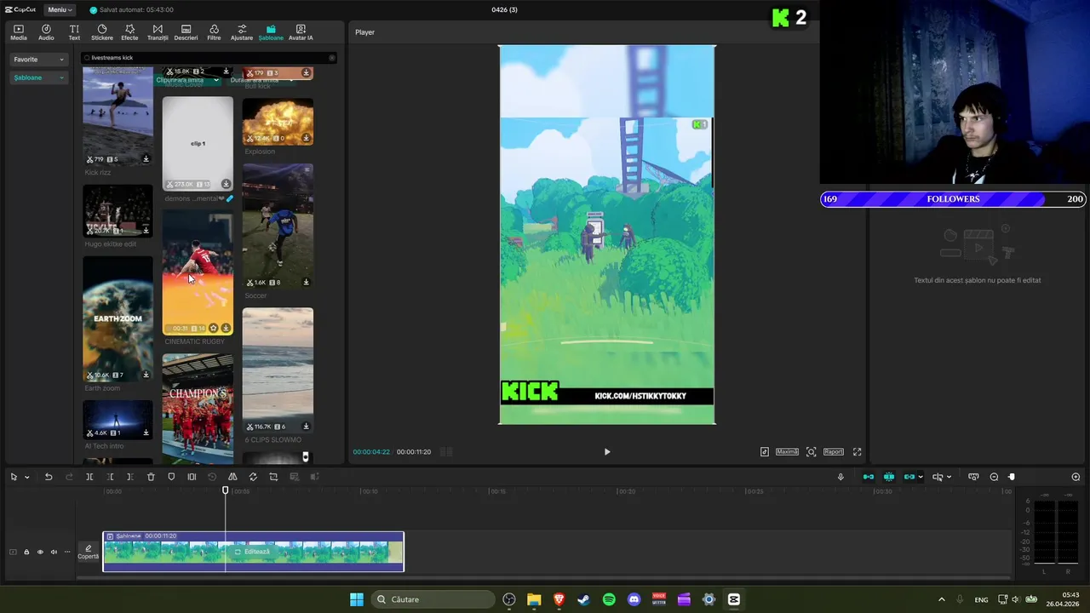The width and height of the screenshot is (1090, 613).
Task: Open the Audio tab
Action: click(46, 32)
